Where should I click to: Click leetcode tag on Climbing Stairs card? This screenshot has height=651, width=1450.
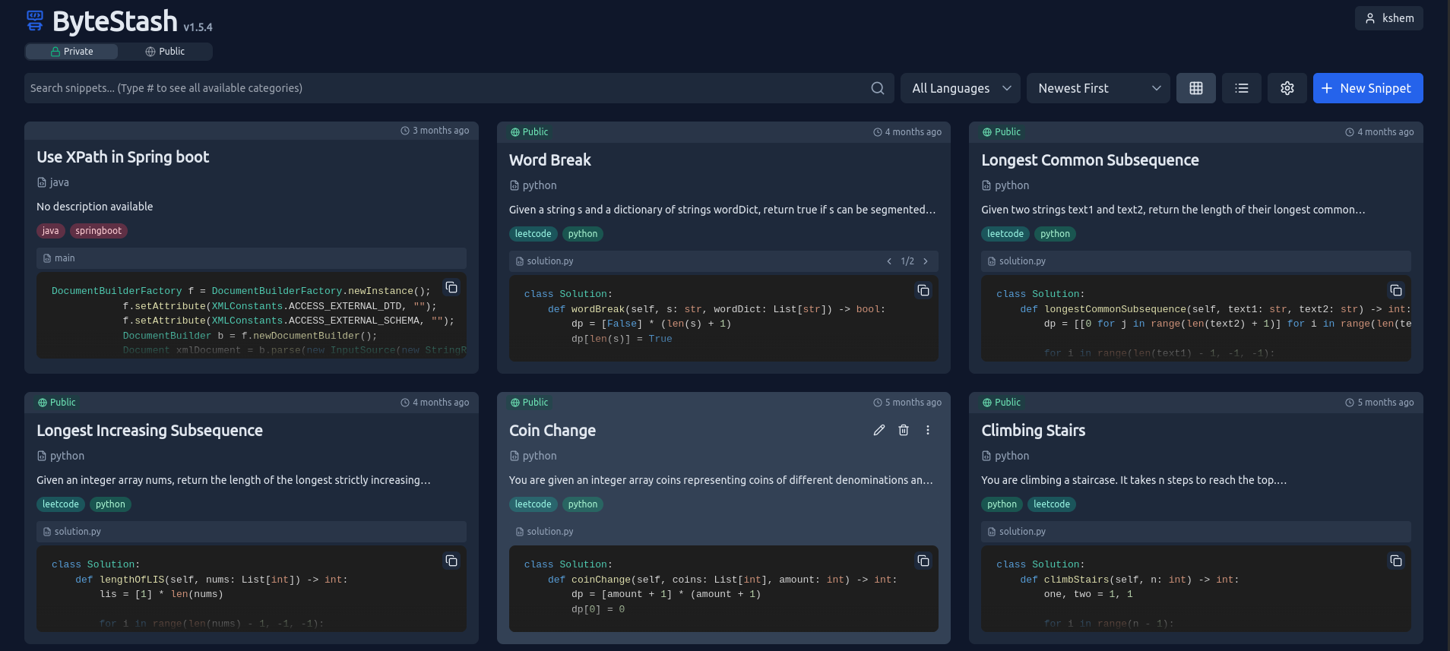point(1052,504)
